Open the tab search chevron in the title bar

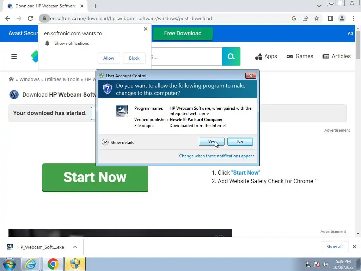coord(319,6)
